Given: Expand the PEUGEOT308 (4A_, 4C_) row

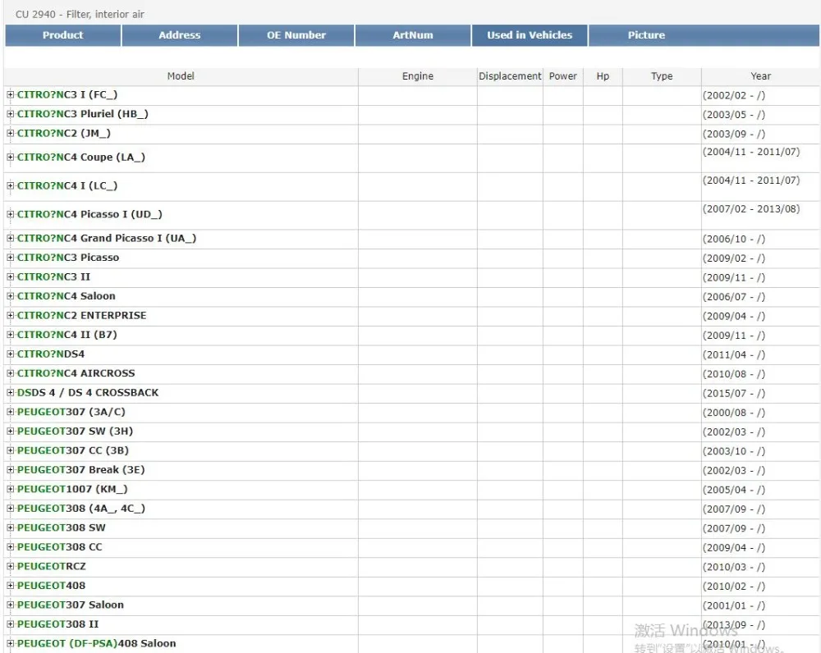Looking at the screenshot, I should coord(11,509).
